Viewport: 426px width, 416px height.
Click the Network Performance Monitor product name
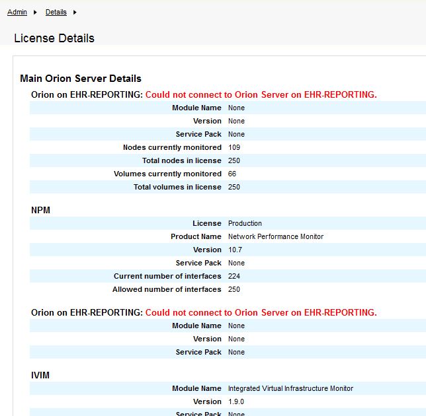(x=276, y=236)
